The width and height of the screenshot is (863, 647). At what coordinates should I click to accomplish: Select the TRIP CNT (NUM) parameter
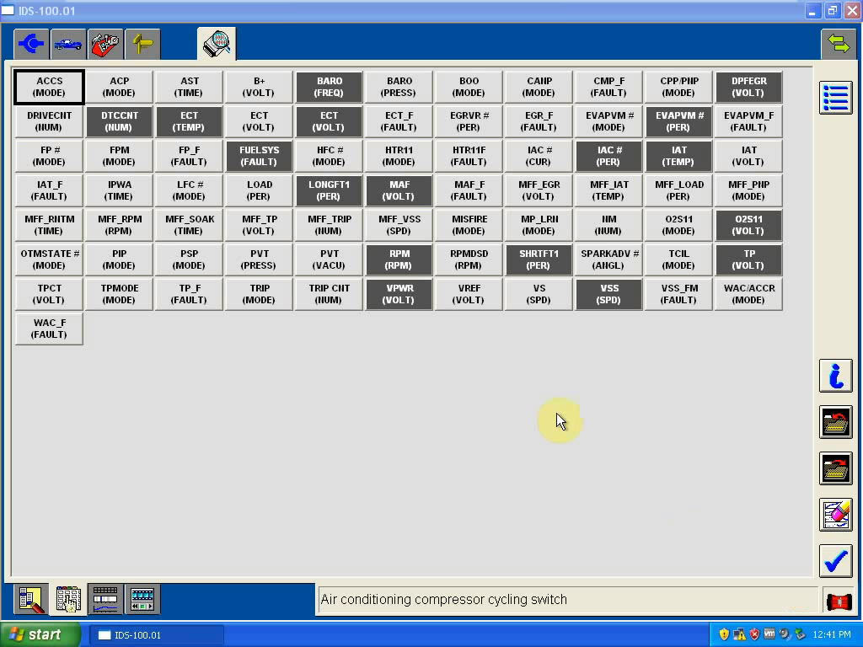coord(329,294)
